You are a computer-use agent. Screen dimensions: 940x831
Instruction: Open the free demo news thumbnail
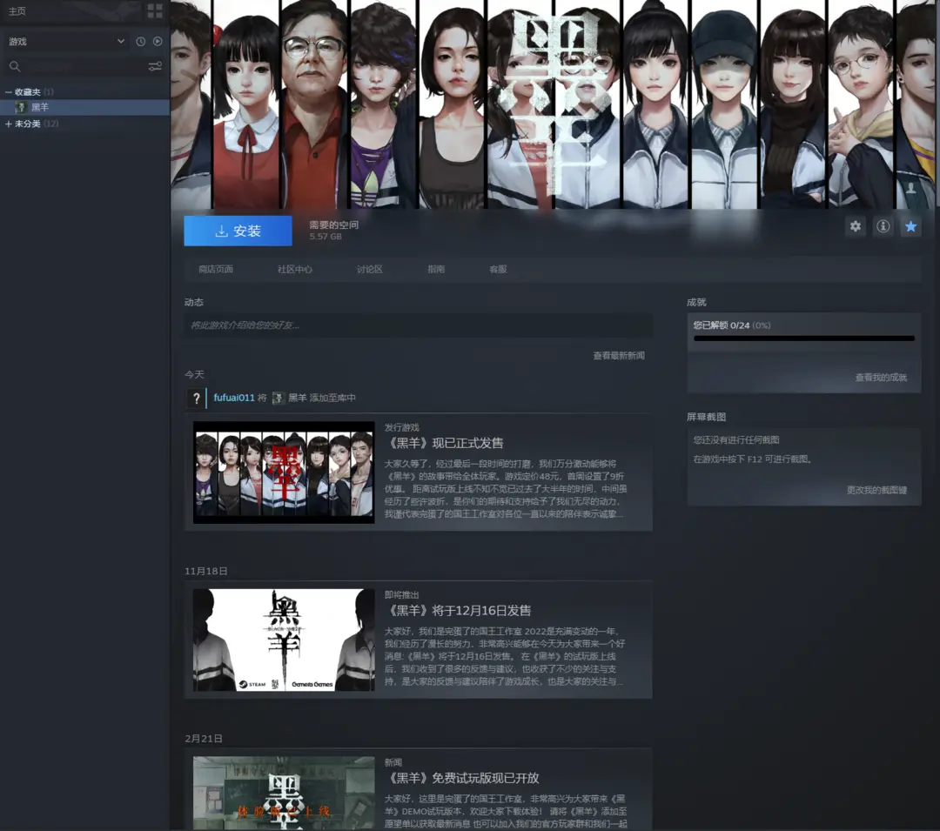tap(284, 794)
